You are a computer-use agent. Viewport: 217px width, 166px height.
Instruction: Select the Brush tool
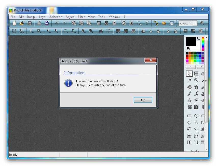tap(189, 94)
